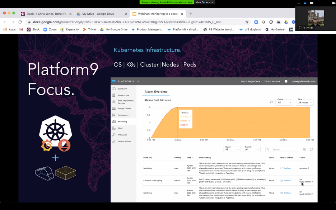Open Storage Classes in the sidebar
The image size is (336, 210).
pyautogui.click(x=123, y=109)
